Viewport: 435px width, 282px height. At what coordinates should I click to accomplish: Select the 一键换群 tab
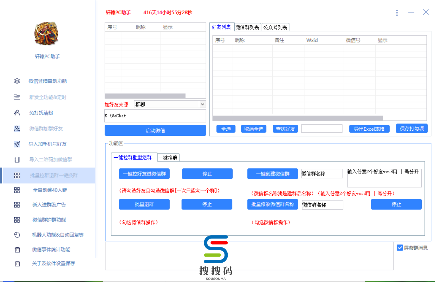coord(169,158)
